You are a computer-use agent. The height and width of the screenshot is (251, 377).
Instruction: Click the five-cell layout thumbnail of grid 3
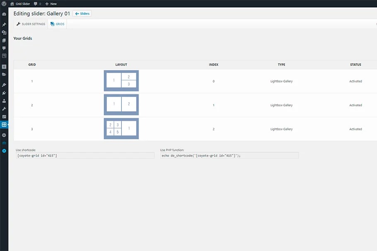[121, 129]
